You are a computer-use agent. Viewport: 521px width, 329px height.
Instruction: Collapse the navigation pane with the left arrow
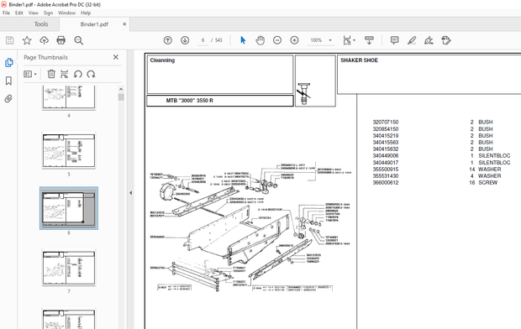[x=130, y=193]
